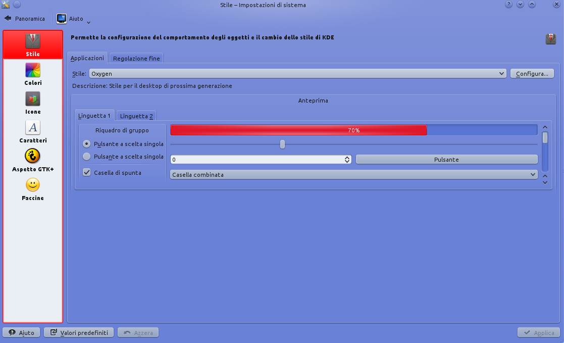Click the Valori predefiniti button
This screenshot has height=343, width=564.
pos(79,332)
